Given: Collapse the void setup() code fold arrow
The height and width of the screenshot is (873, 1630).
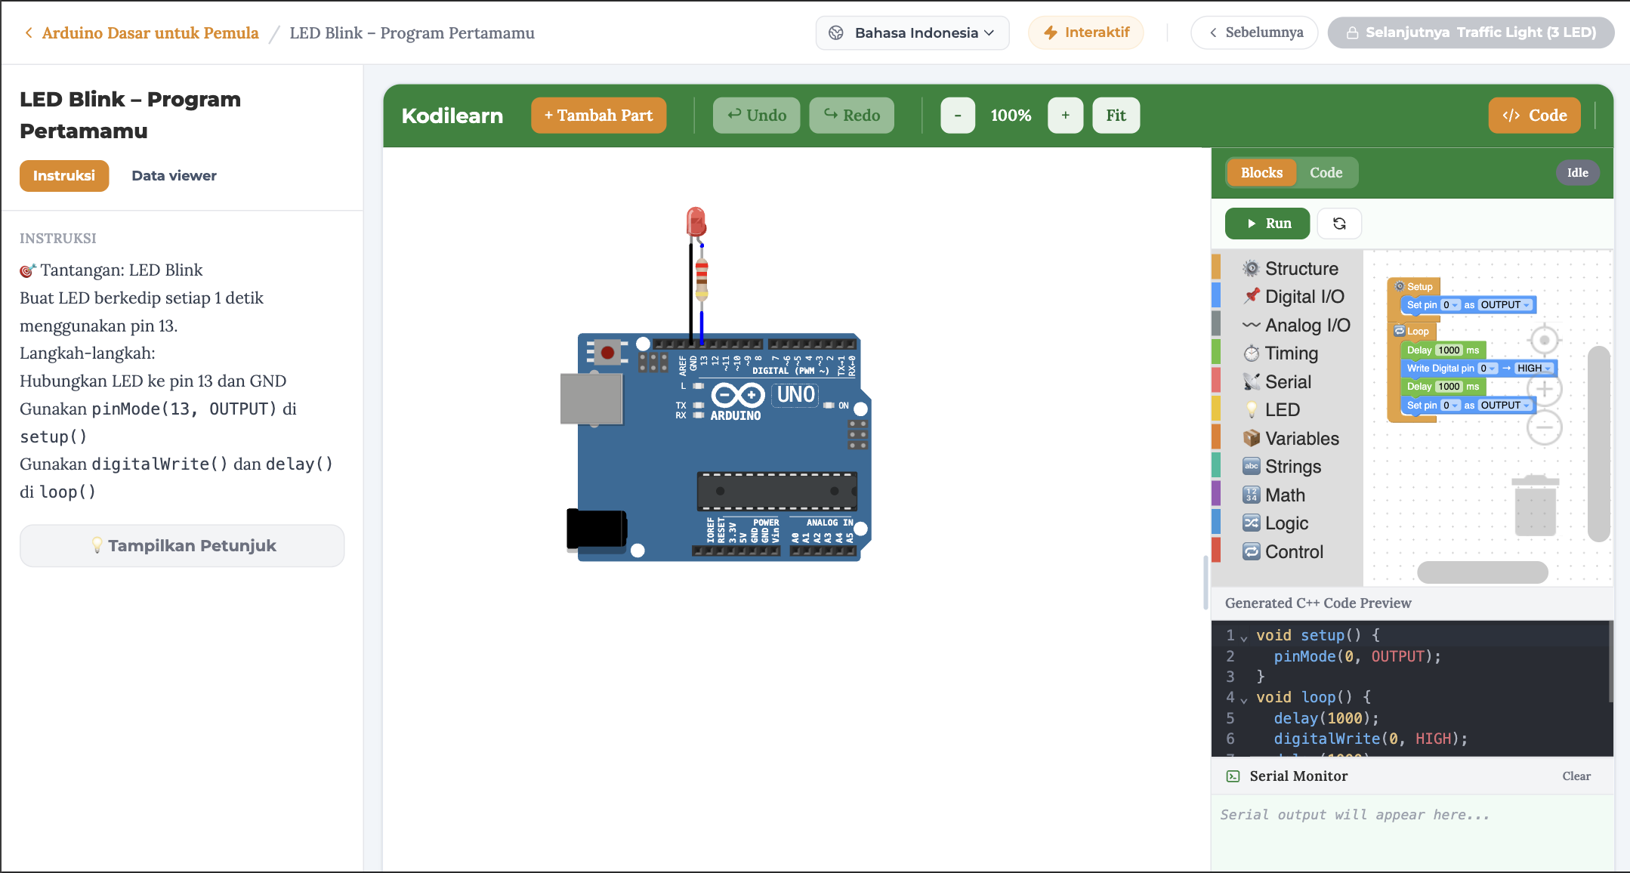Looking at the screenshot, I should coord(1244,637).
